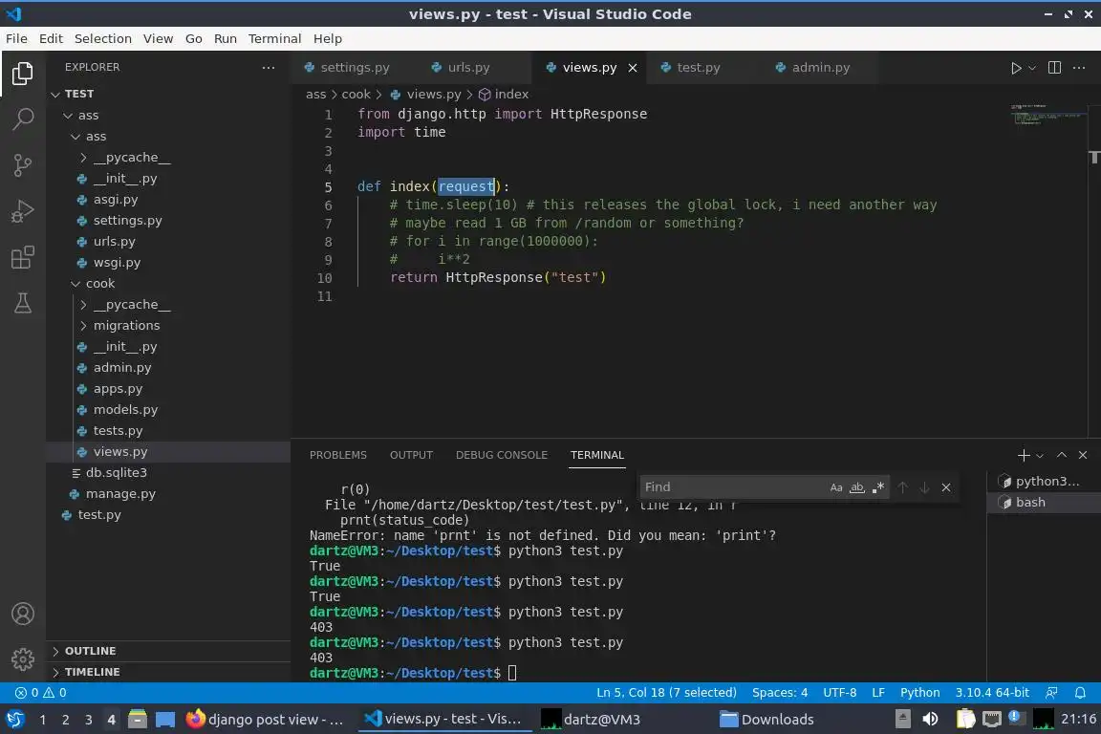This screenshot has height=734, width=1101.
Task: Go to next match in terminal find
Action: pos(924,487)
